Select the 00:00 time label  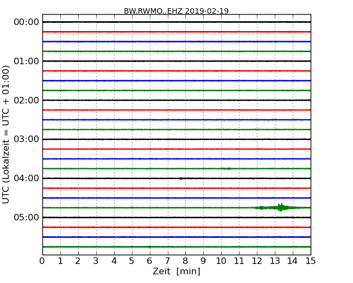pos(27,22)
